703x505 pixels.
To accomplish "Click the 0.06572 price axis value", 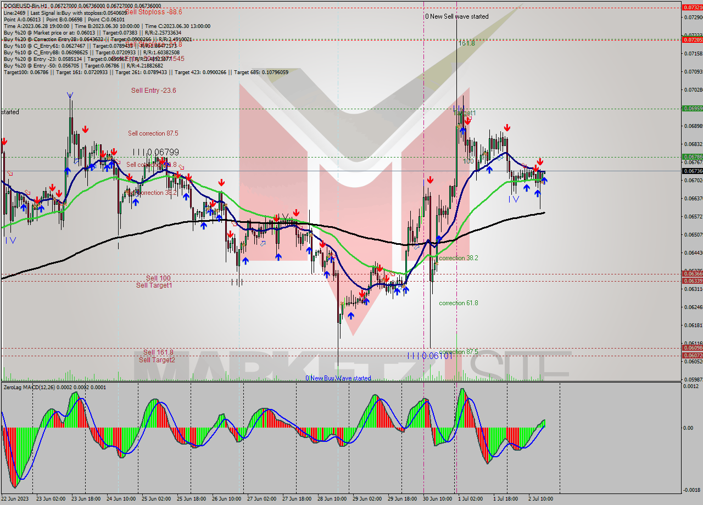I will 694,216.
